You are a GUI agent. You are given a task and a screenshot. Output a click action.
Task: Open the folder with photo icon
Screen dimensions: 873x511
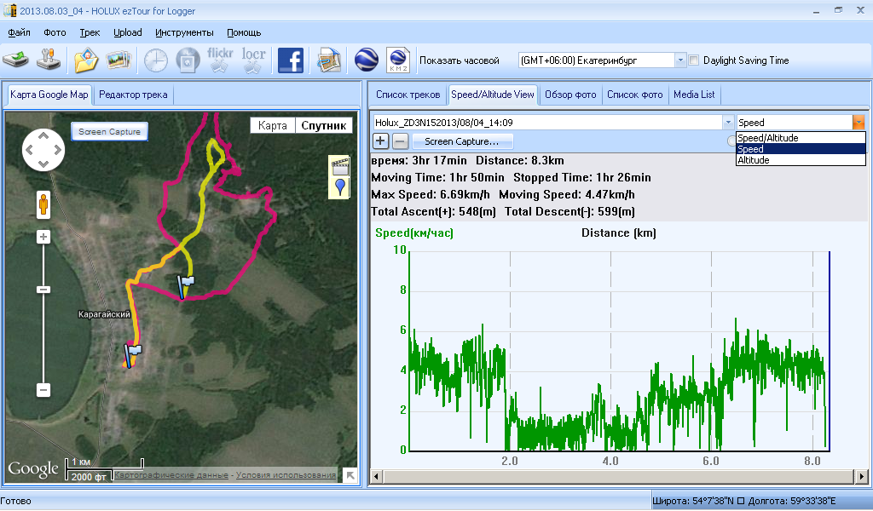tap(86, 60)
